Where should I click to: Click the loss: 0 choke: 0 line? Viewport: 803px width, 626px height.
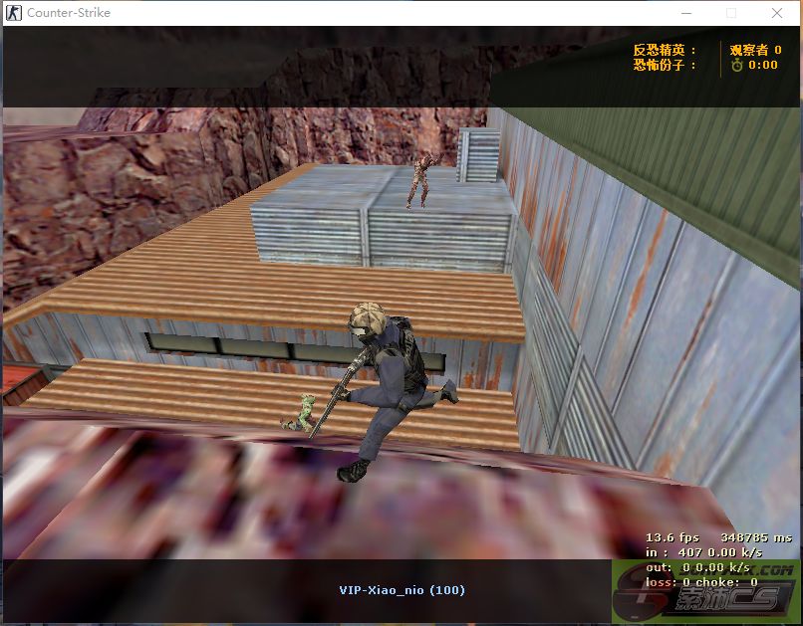click(701, 582)
